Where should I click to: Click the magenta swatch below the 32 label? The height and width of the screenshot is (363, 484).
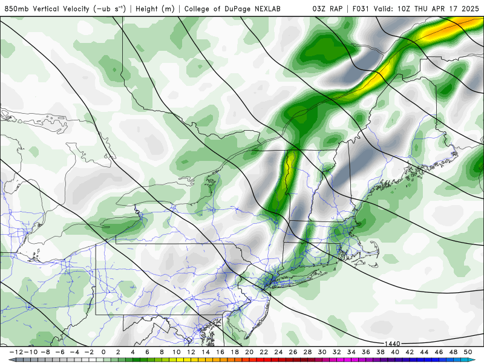341,360
